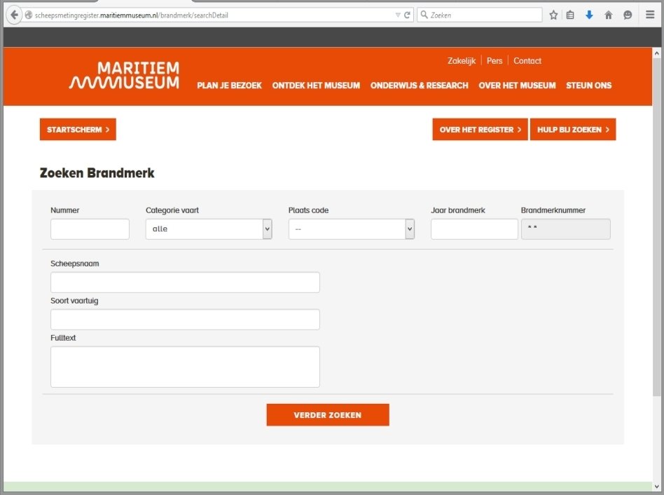Click the Startscherm button

point(78,129)
